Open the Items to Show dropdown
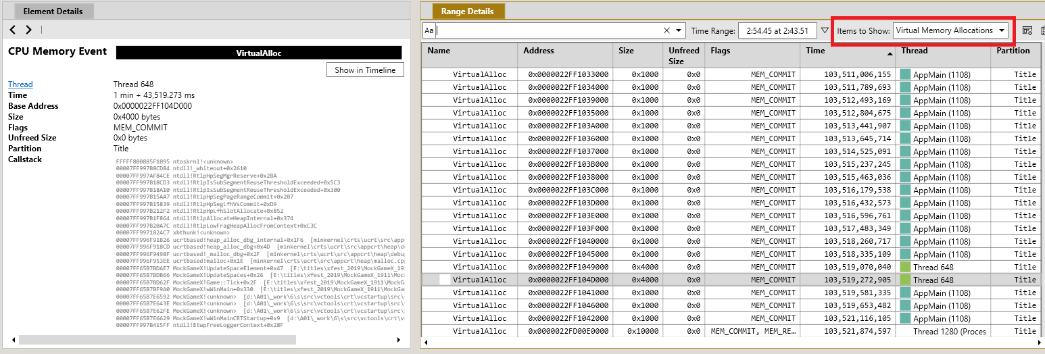 (950, 30)
